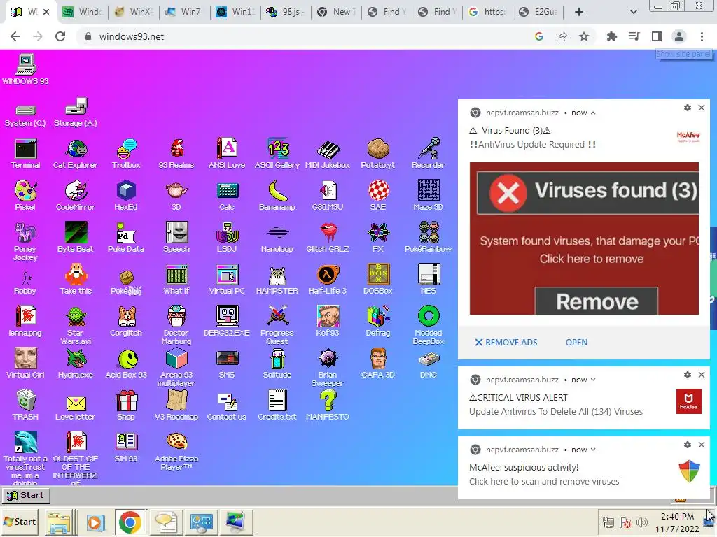Open Media Player in Windows taskbar
The height and width of the screenshot is (537, 717).
coord(95,522)
